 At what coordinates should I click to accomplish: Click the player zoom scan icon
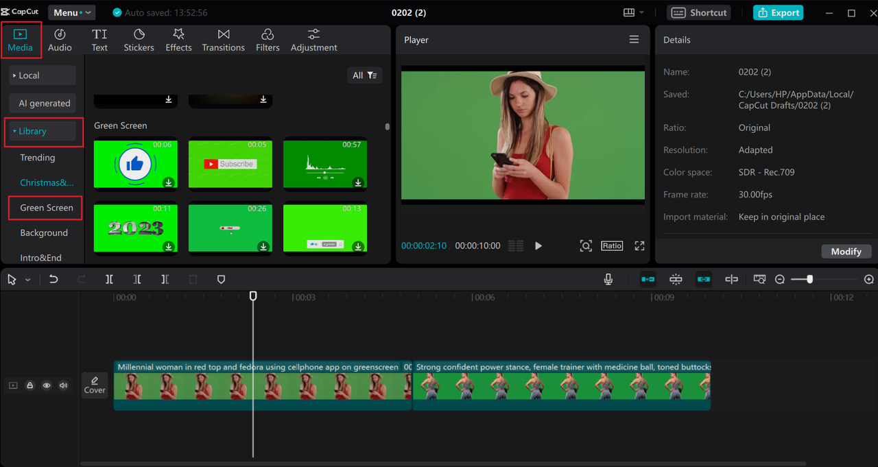click(586, 246)
